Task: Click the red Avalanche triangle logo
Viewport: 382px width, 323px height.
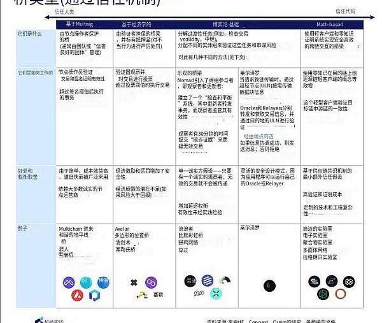Action: pyautogui.click(x=67, y=295)
